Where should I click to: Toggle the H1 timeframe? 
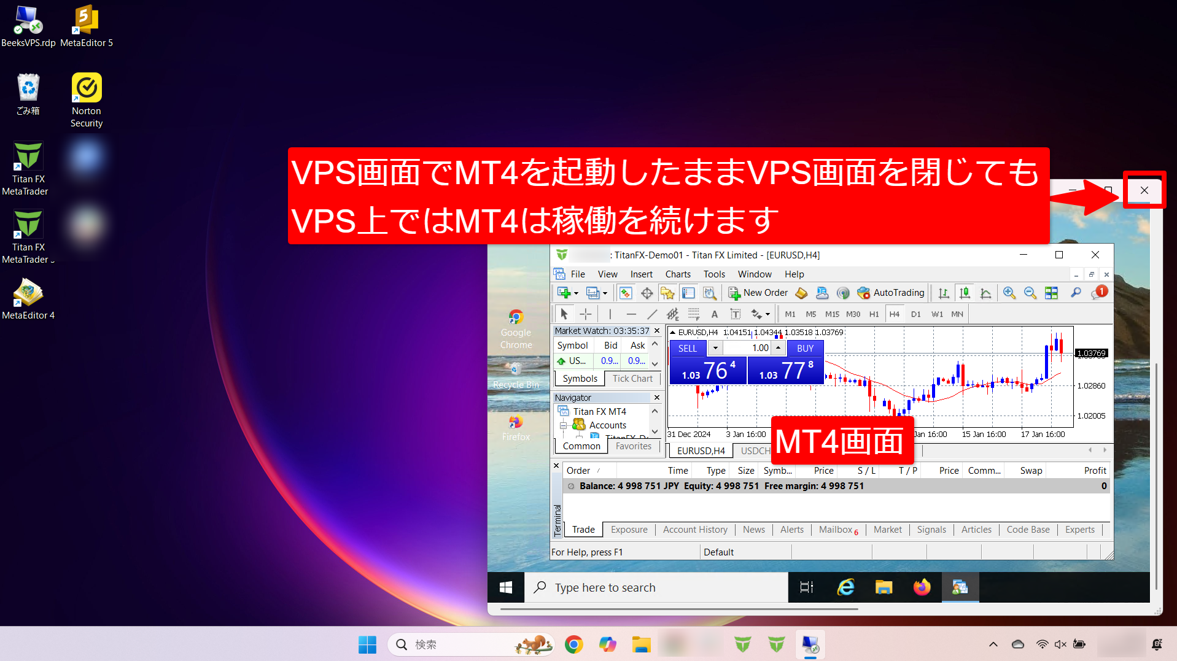coord(874,314)
